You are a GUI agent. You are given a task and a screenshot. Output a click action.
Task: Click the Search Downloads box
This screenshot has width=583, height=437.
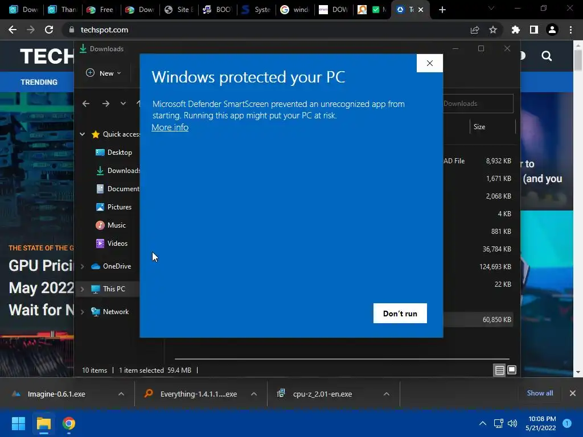pyautogui.click(x=478, y=104)
